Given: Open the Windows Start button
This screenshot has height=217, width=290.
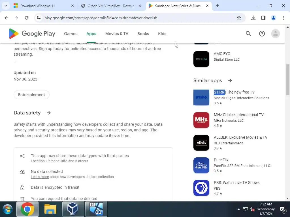Looking at the screenshot, I should pos(8,209).
